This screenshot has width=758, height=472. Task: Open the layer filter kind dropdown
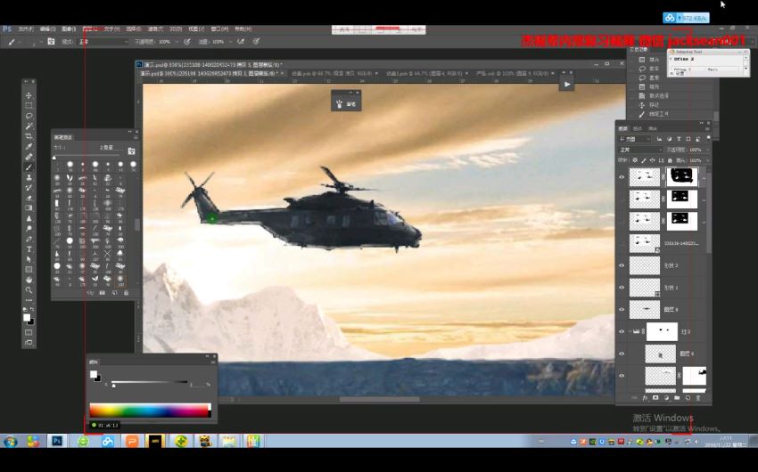pos(635,139)
